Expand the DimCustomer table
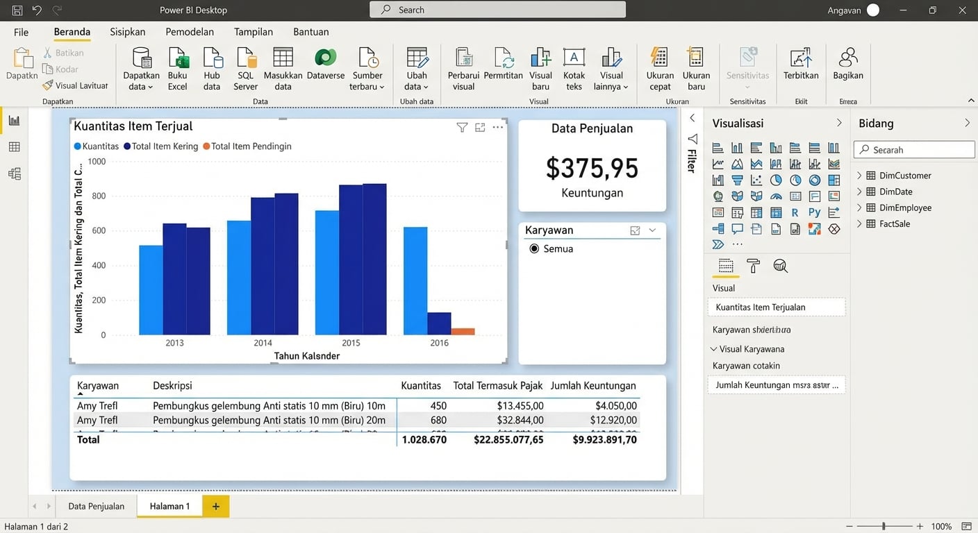 pyautogui.click(x=859, y=176)
